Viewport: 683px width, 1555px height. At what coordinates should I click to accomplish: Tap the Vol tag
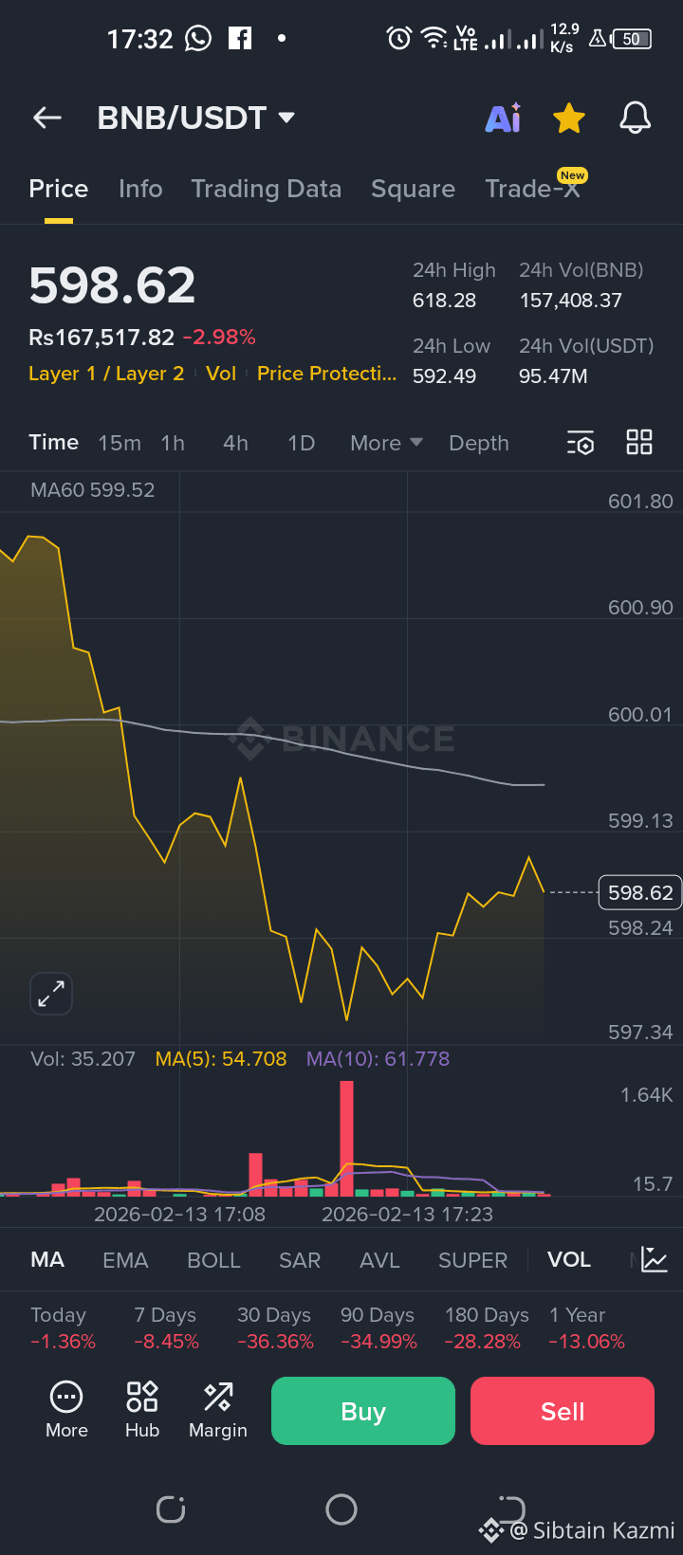(221, 374)
